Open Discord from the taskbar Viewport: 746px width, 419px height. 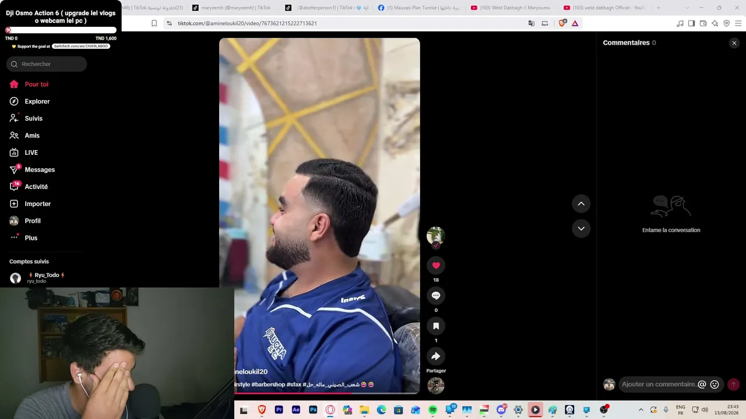coord(501,410)
